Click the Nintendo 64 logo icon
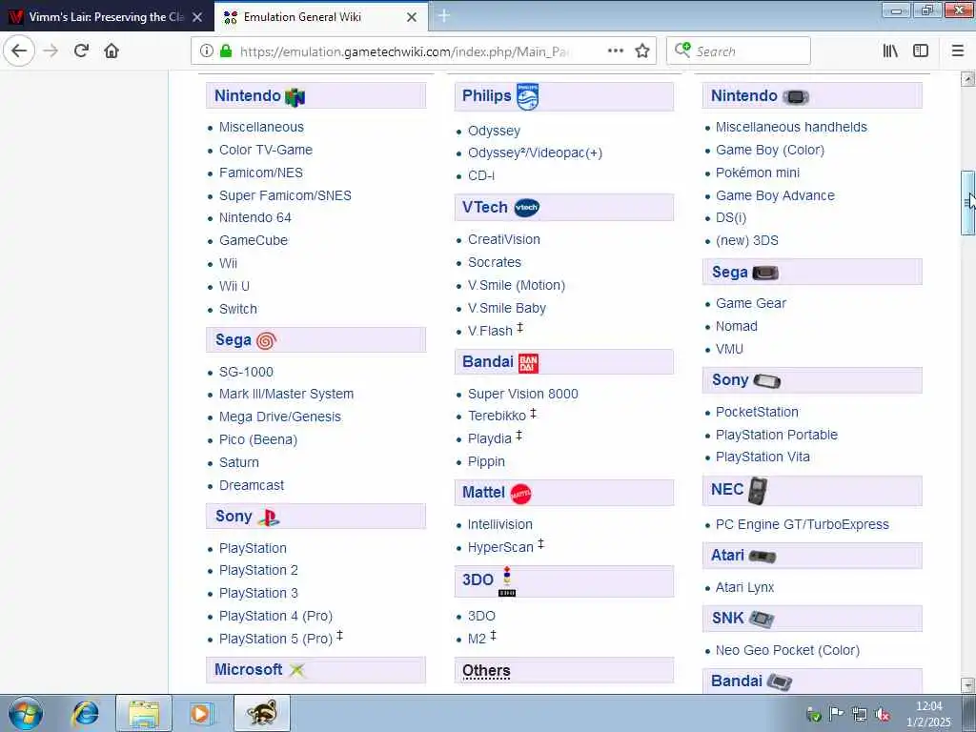The height and width of the screenshot is (732, 976). pyautogui.click(x=295, y=96)
